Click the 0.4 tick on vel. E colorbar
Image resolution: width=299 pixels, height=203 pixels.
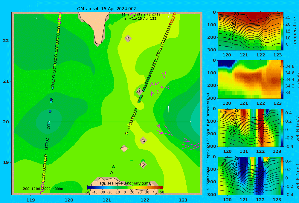(288, 161)
